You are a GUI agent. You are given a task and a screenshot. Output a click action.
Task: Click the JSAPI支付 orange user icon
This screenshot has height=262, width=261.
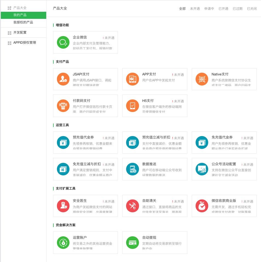pos(63,79)
